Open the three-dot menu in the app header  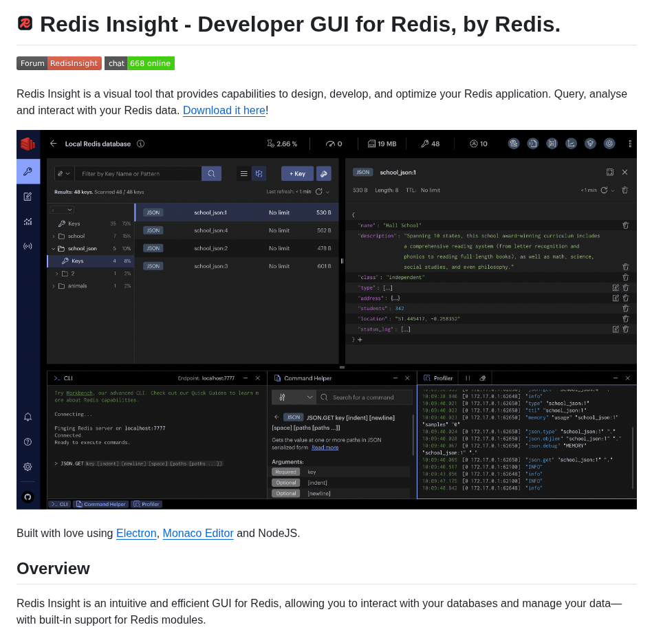click(631, 144)
